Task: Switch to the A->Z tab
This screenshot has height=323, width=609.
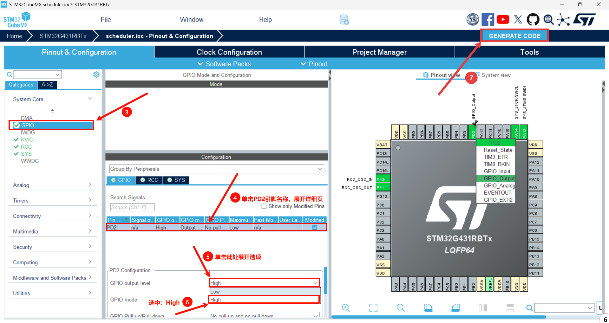Action: pyautogui.click(x=47, y=85)
